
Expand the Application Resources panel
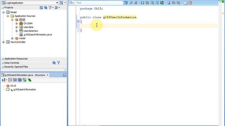click(3, 59)
